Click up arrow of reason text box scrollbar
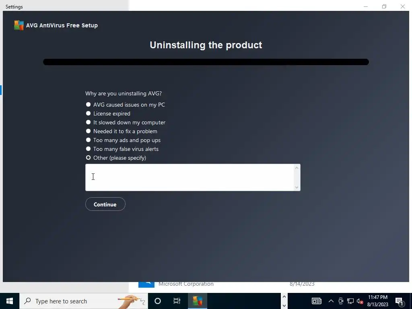 [297, 168]
